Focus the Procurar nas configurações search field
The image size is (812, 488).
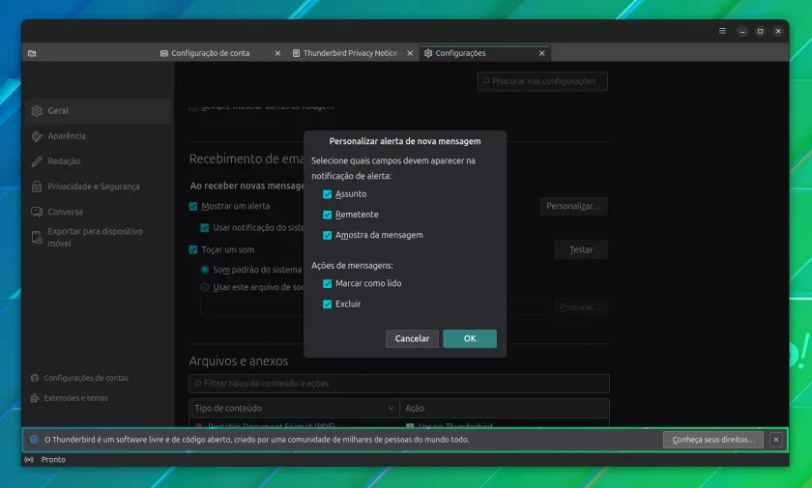(542, 81)
